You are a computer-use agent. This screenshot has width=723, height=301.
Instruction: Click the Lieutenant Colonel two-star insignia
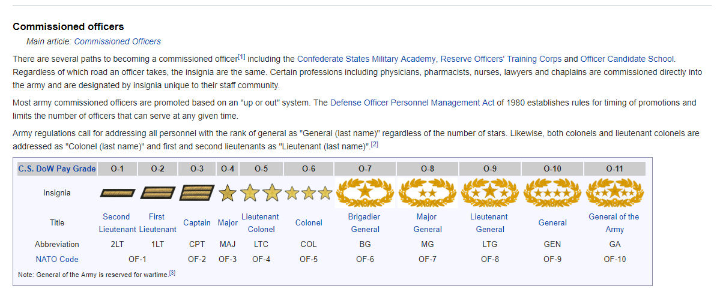pyautogui.click(x=261, y=192)
